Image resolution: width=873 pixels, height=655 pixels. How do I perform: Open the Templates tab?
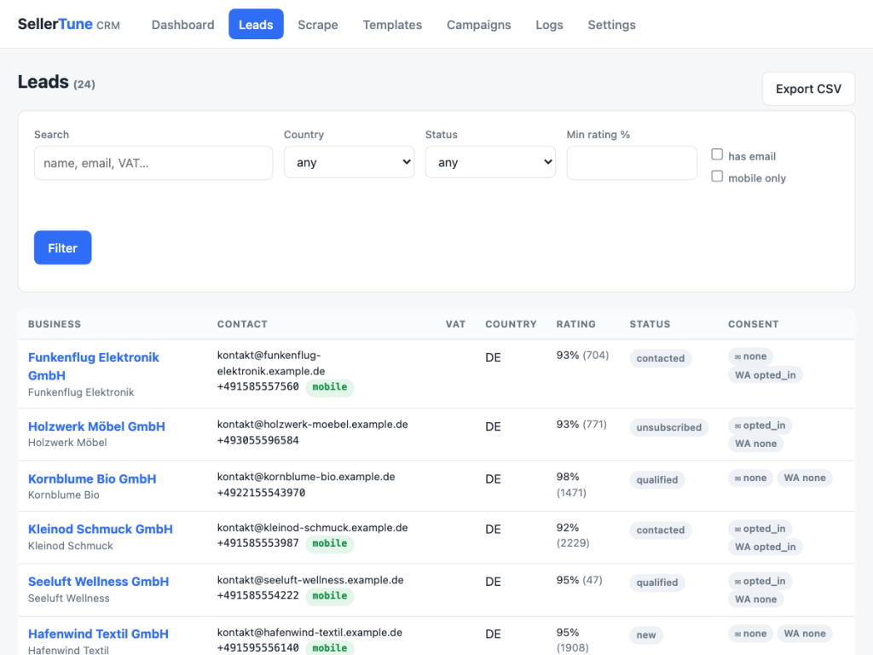pos(392,25)
